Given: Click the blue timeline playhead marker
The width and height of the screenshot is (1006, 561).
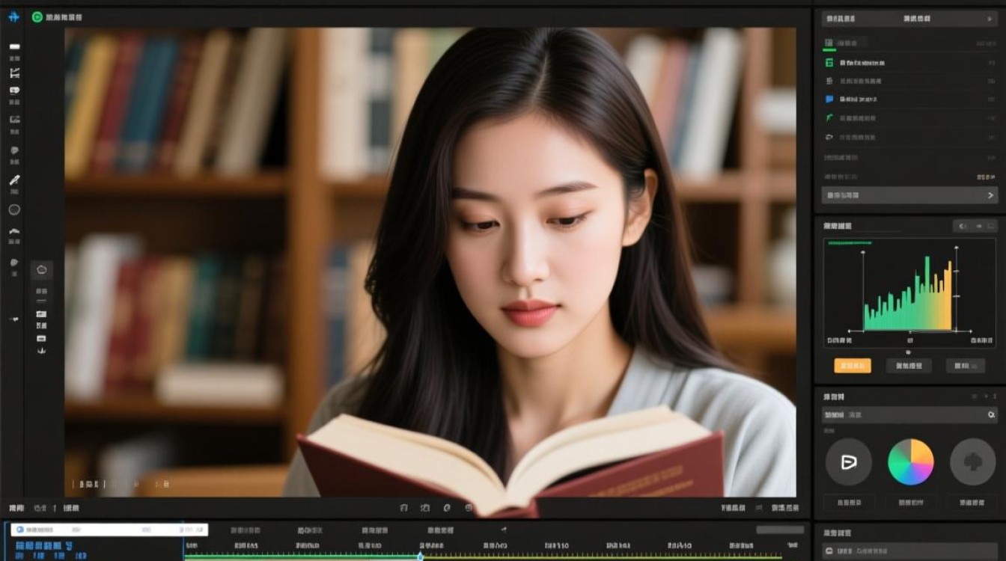Looking at the screenshot, I should pyautogui.click(x=420, y=556).
